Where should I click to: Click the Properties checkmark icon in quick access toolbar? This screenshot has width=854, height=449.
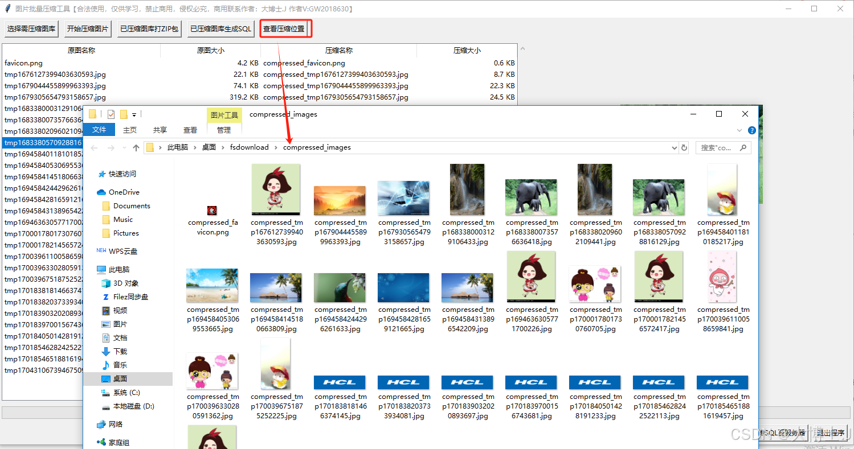[x=111, y=114]
